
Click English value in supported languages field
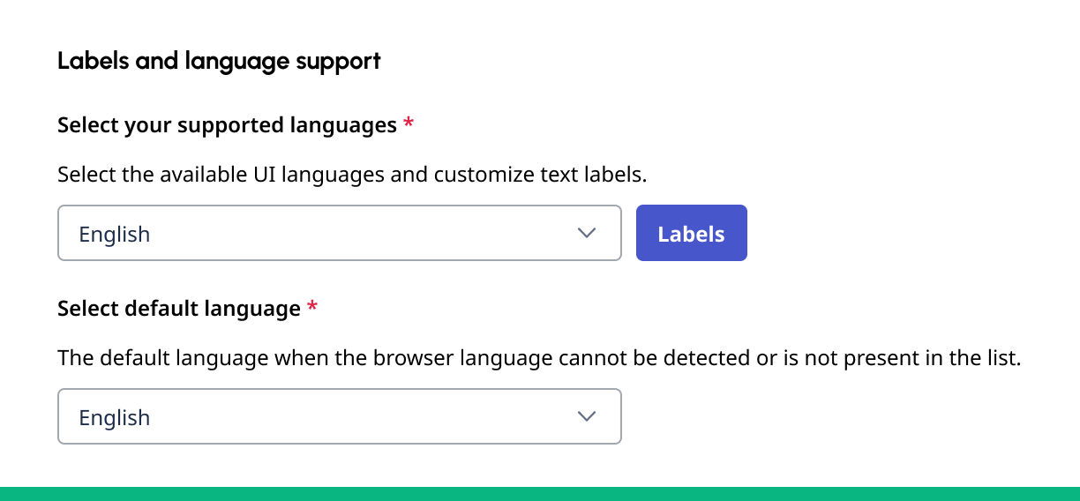[x=115, y=235]
